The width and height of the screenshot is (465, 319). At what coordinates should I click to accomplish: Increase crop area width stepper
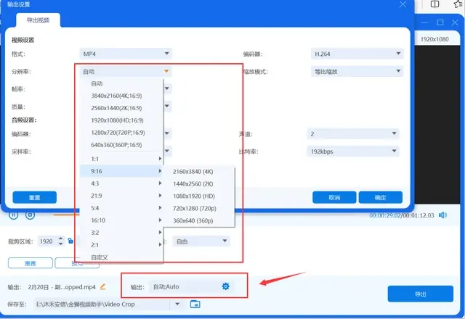[60, 239]
